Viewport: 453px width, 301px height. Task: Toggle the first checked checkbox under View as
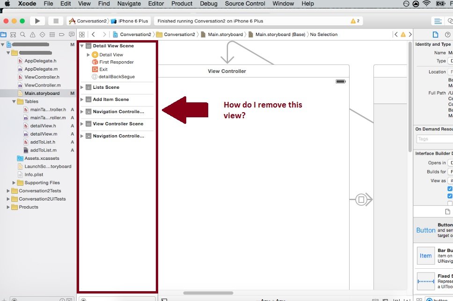450,189
